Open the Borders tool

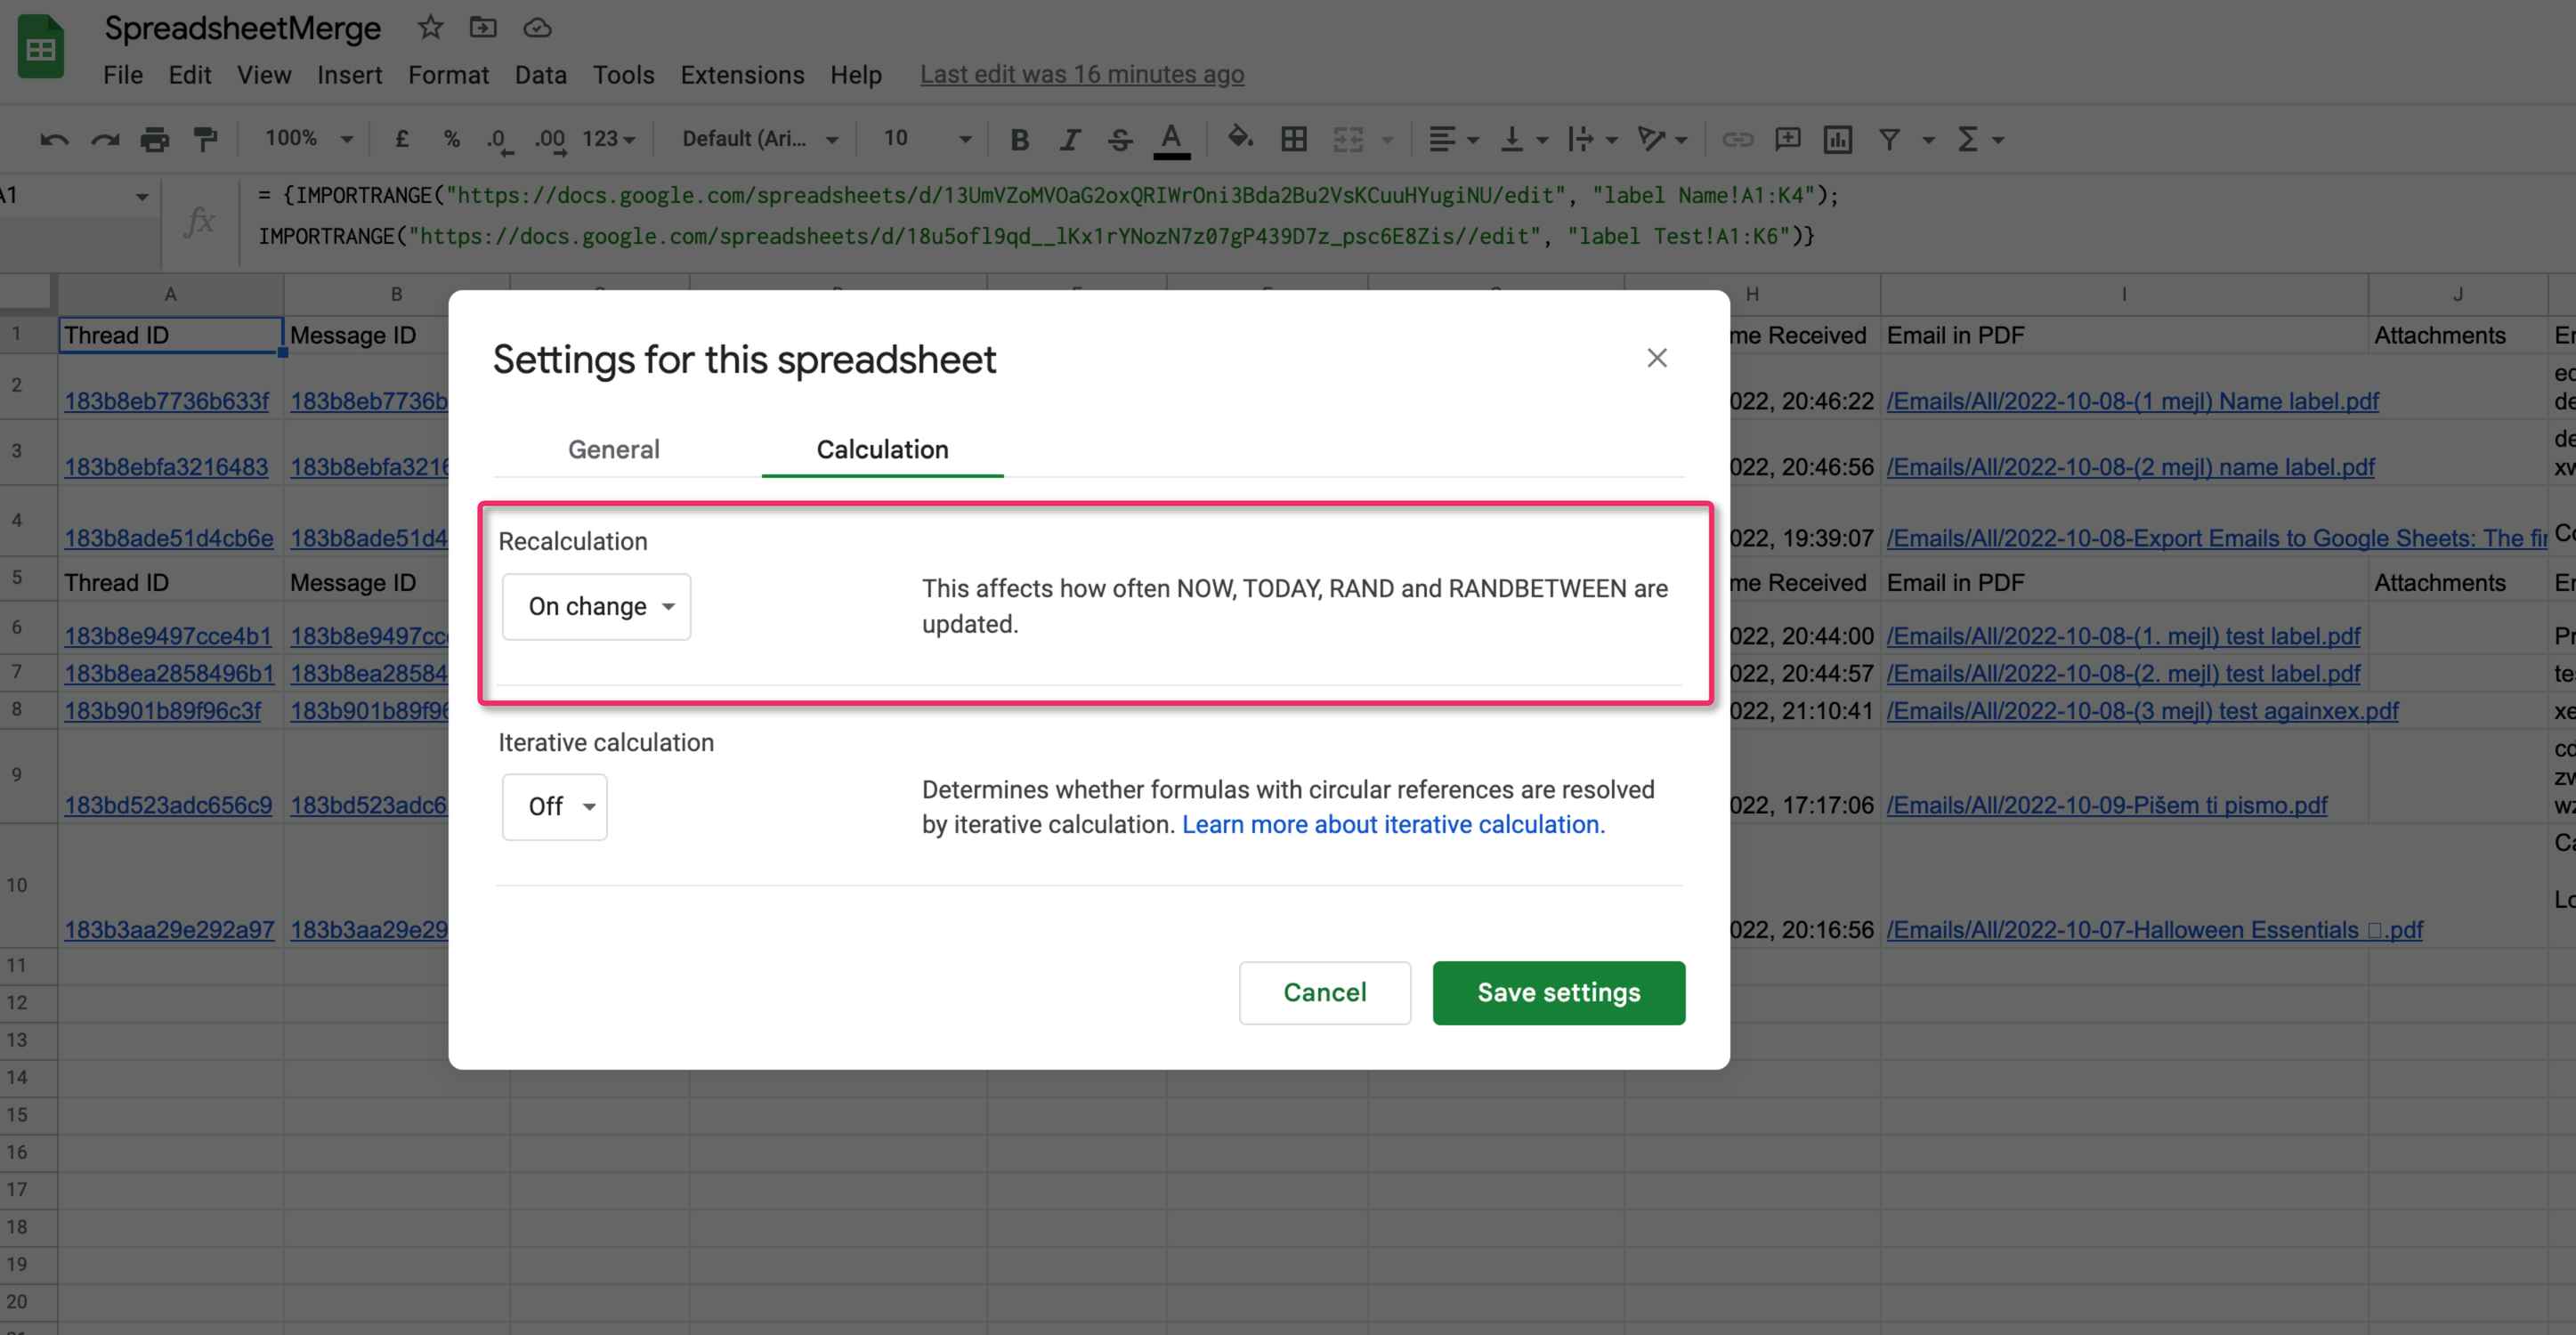(x=1294, y=139)
